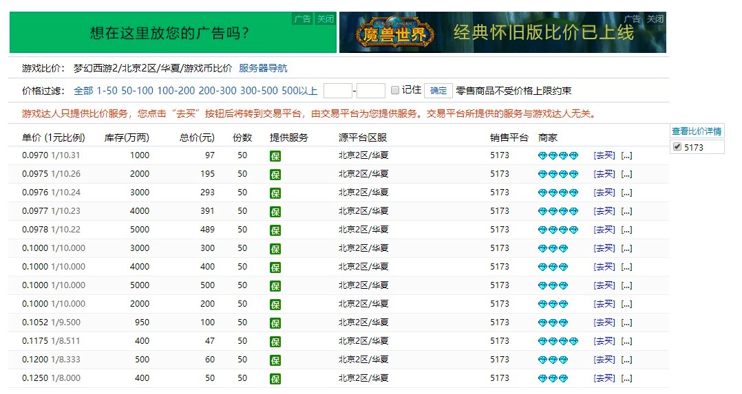Viewport: 742px width, 394px height.
Task: Click the green 保 icon in the 0.1052 row
Action: (x=275, y=323)
